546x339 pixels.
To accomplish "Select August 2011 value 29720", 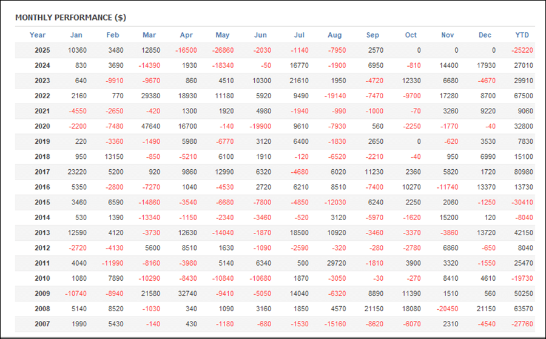I will point(336,263).
